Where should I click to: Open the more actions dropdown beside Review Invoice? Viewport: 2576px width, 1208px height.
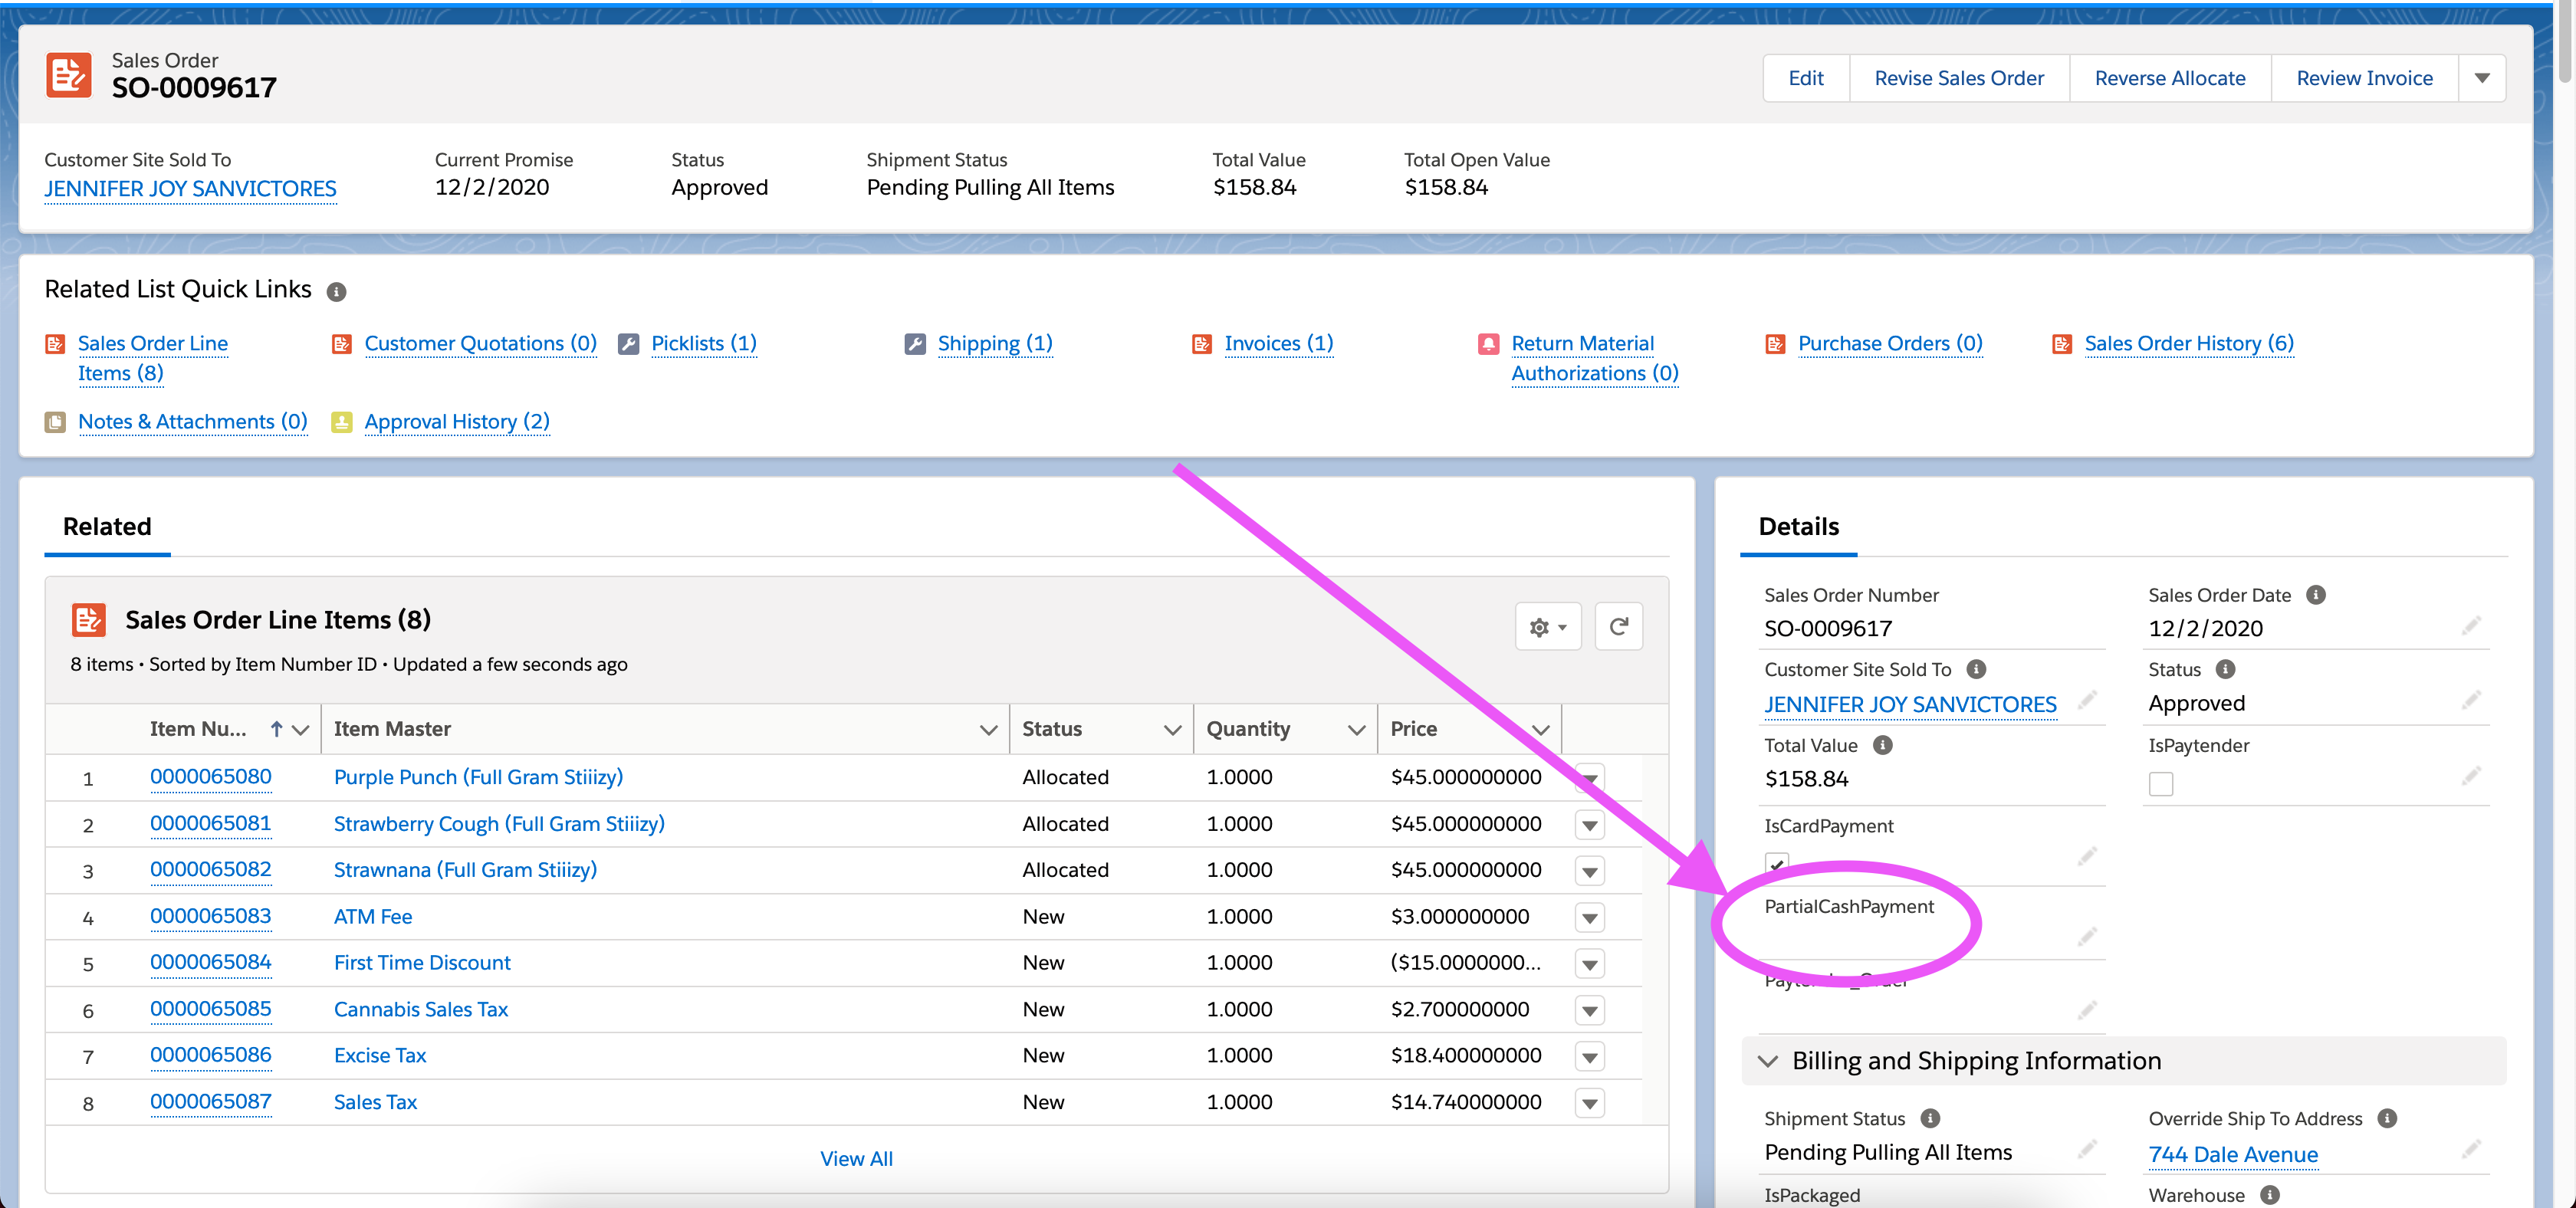tap(2482, 78)
